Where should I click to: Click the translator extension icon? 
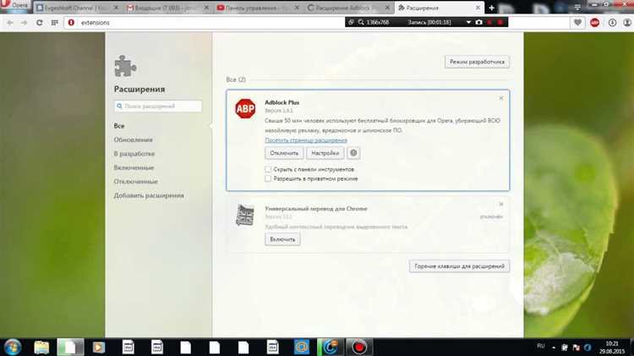tap(245, 215)
